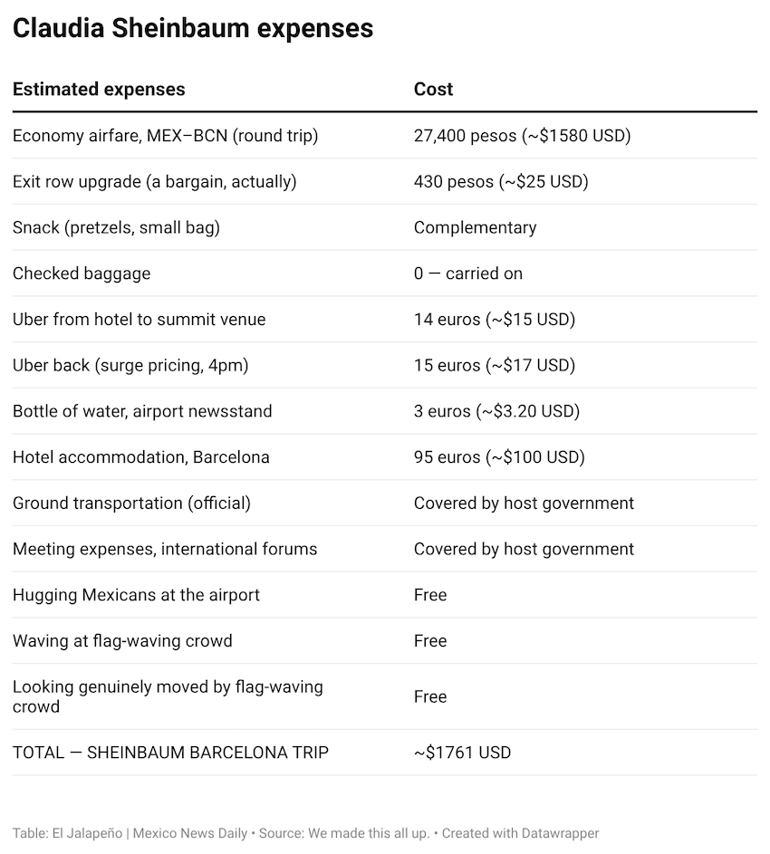This screenshot has width=770, height=854.
Task: Select the Ground transportation (official) row label
Action: pyautogui.click(x=131, y=503)
